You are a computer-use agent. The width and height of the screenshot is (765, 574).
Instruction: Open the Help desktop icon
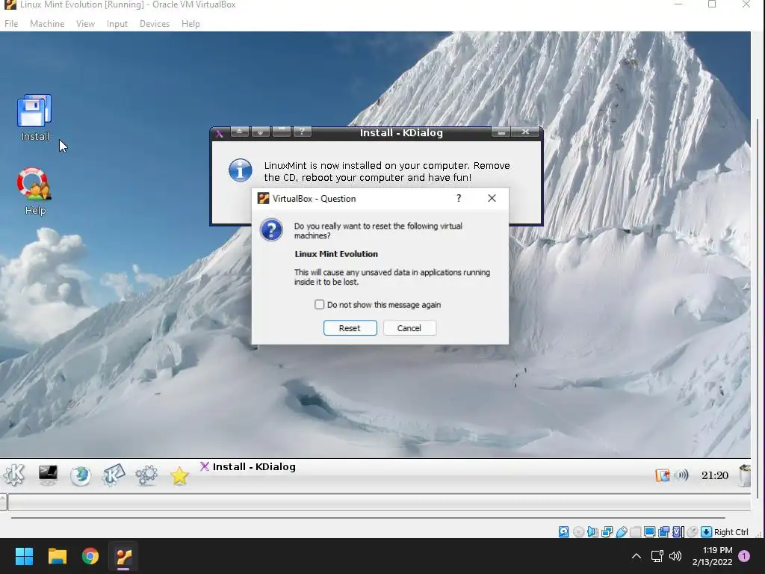pyautogui.click(x=34, y=191)
